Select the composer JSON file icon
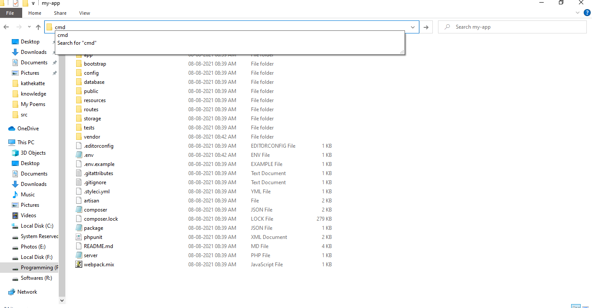Viewport: 592px width, 308px height. [x=79, y=210]
